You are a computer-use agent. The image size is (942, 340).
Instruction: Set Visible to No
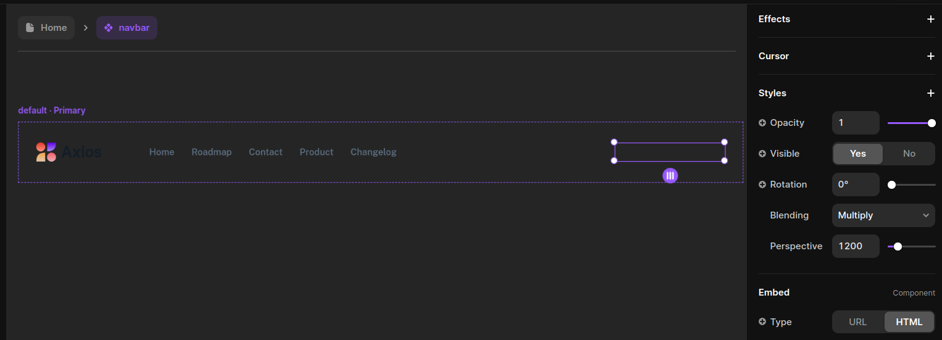click(x=909, y=154)
